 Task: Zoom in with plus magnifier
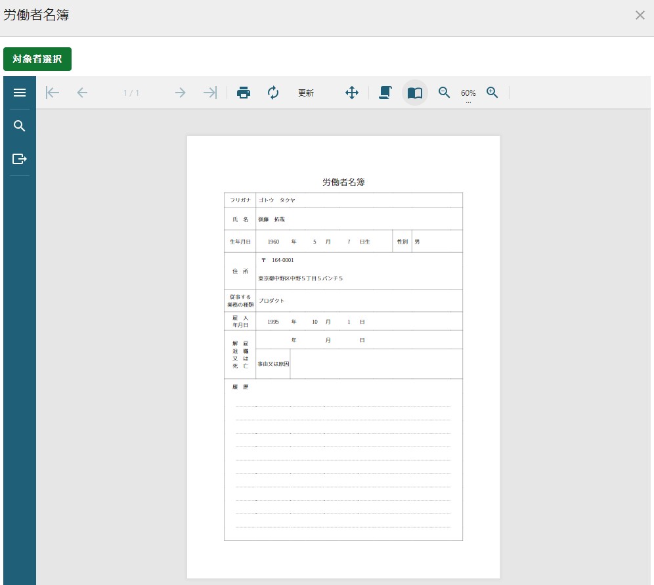pyautogui.click(x=492, y=93)
